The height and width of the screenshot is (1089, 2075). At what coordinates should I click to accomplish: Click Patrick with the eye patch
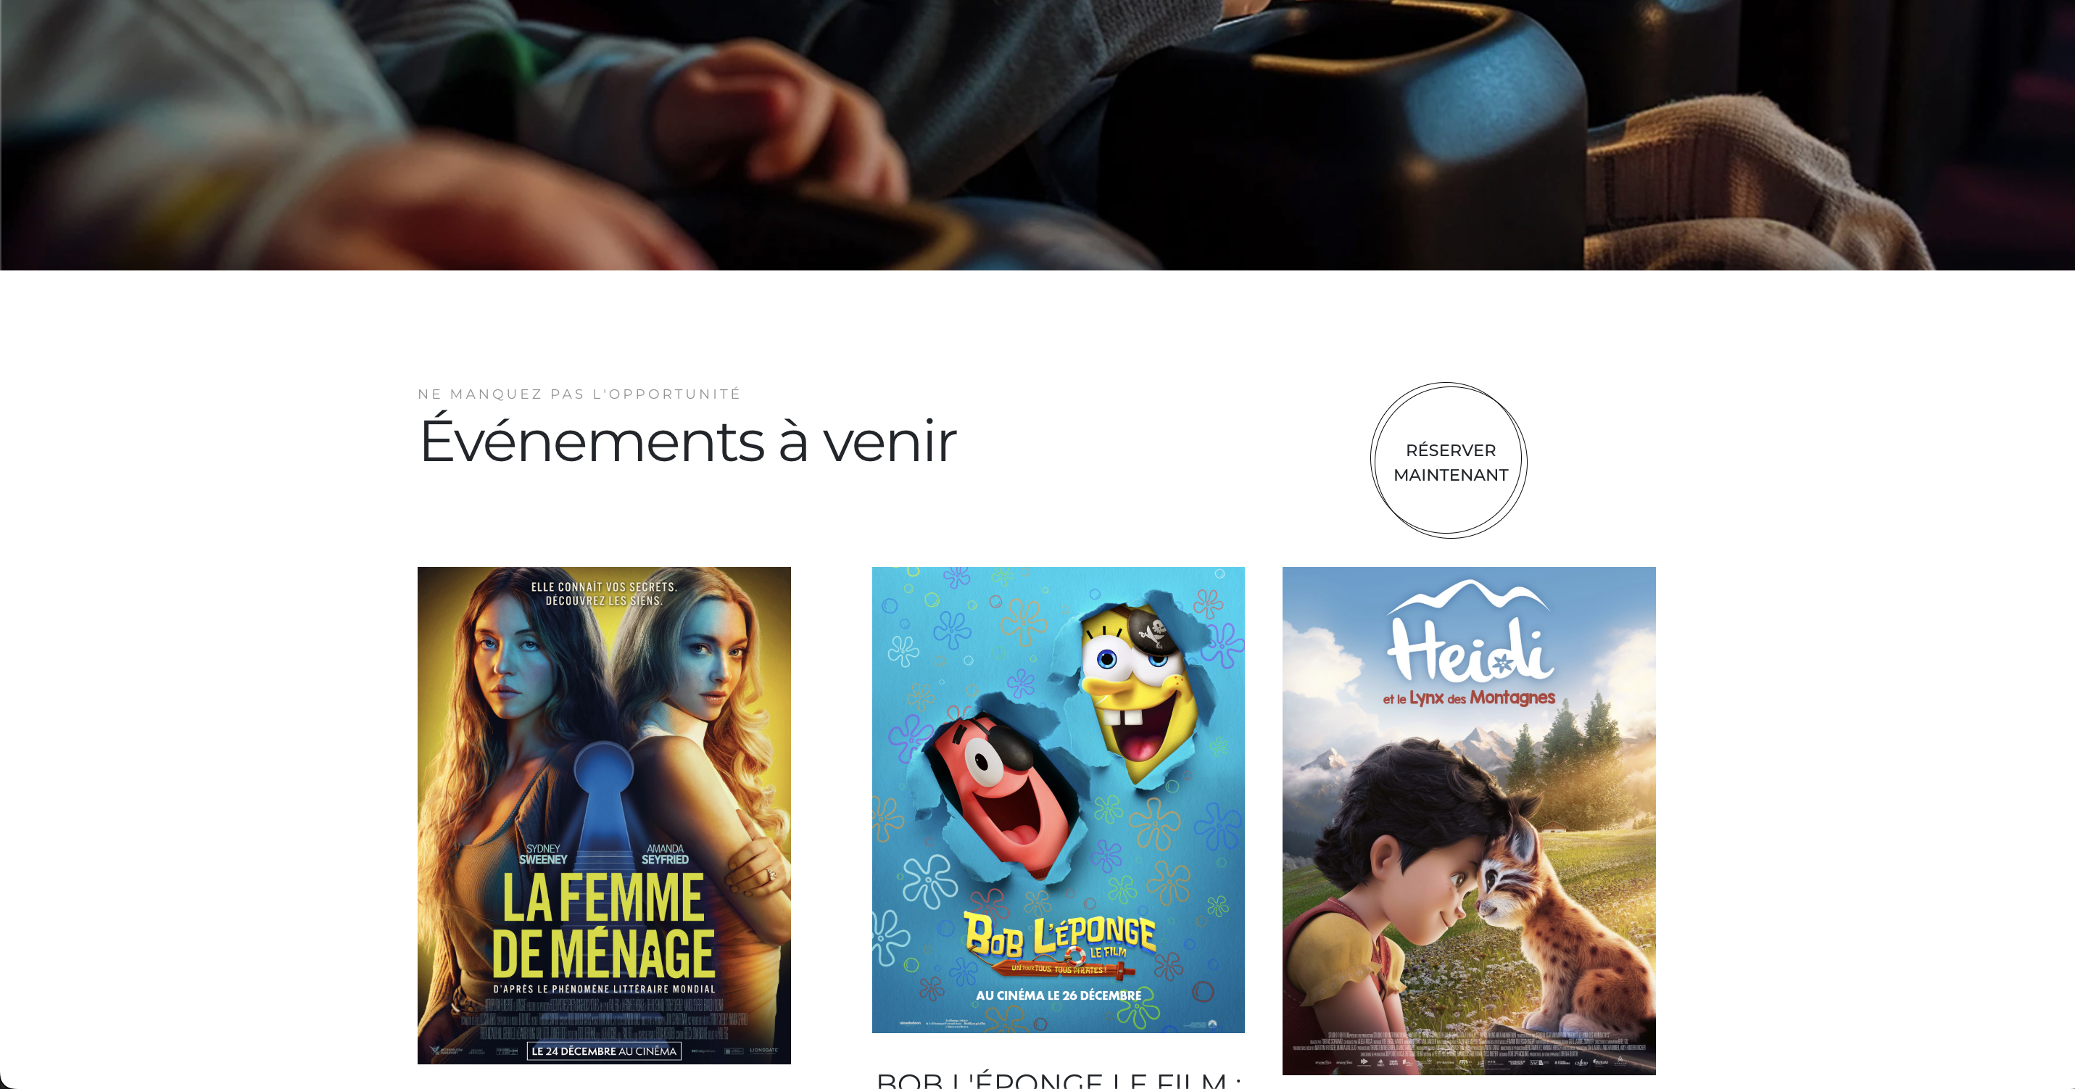[x=1004, y=793]
